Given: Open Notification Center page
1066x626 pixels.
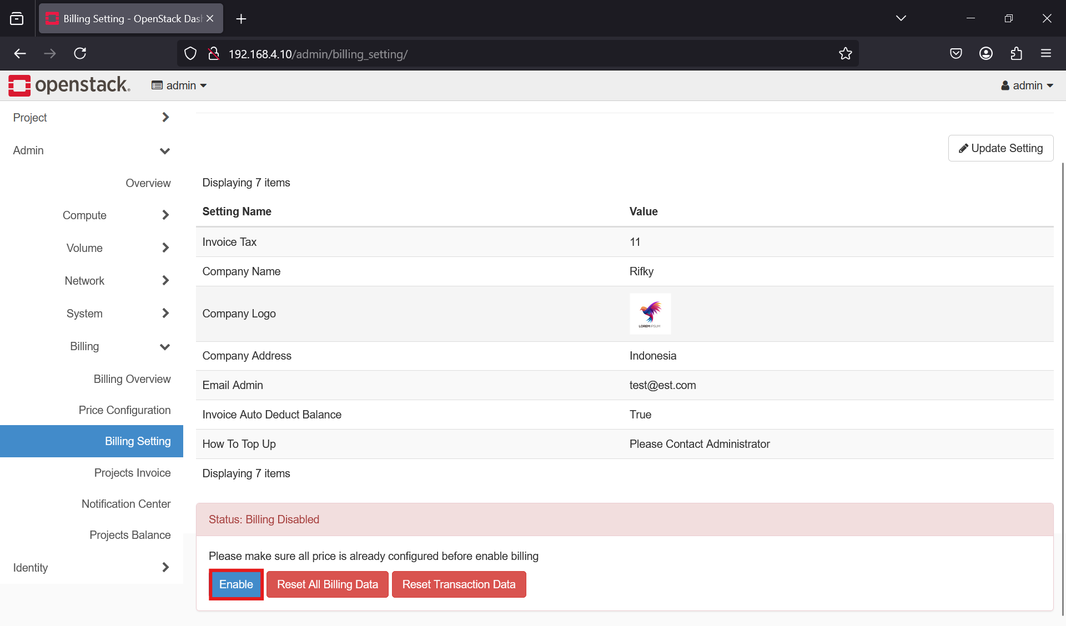Looking at the screenshot, I should [x=126, y=504].
